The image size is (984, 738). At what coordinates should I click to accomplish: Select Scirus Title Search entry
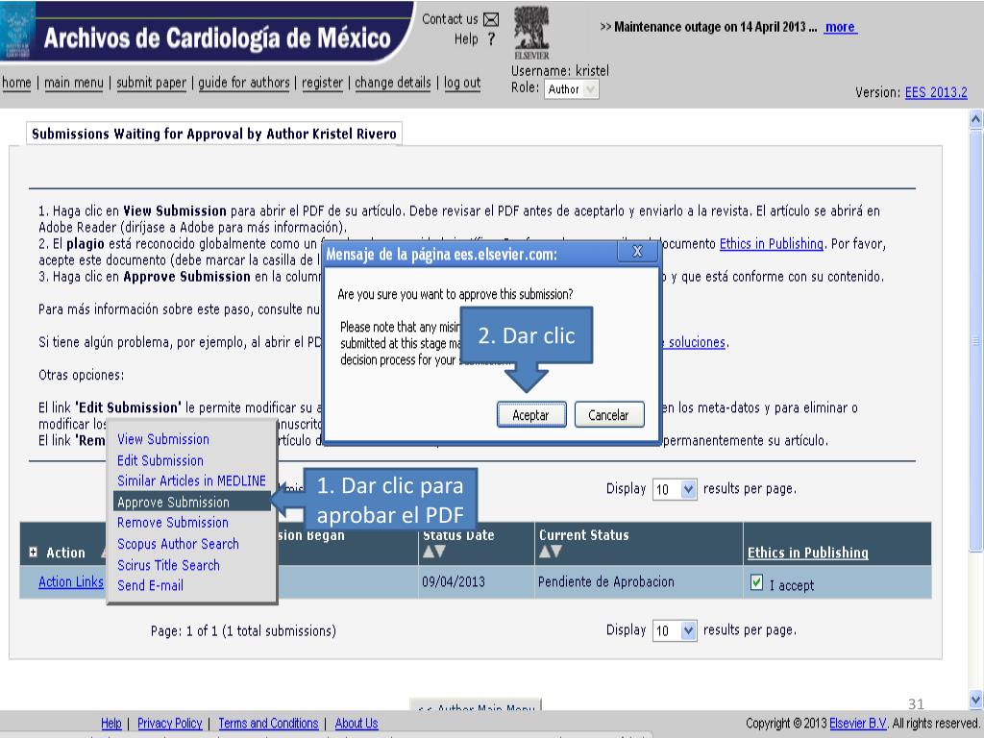168,565
